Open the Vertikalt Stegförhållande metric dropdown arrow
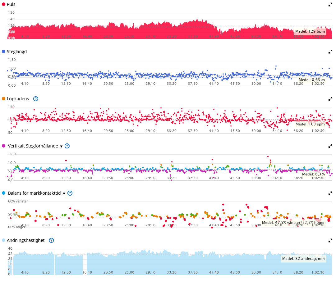336x281 pixels. [61, 146]
